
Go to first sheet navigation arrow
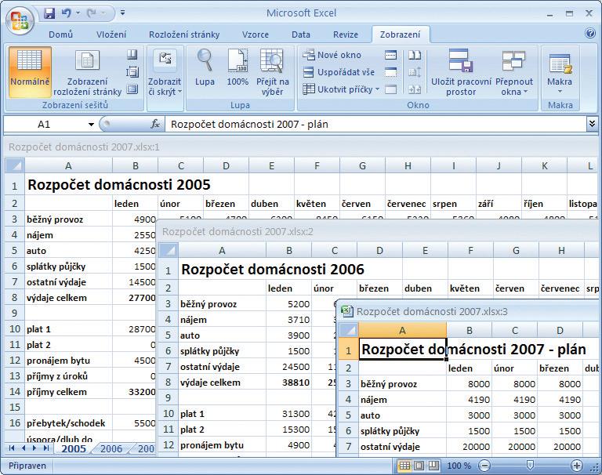click(12, 448)
